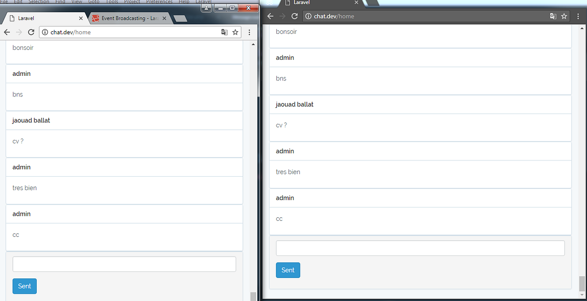Click forward arrow in right browser window
This screenshot has height=301, width=587.
coord(282,16)
